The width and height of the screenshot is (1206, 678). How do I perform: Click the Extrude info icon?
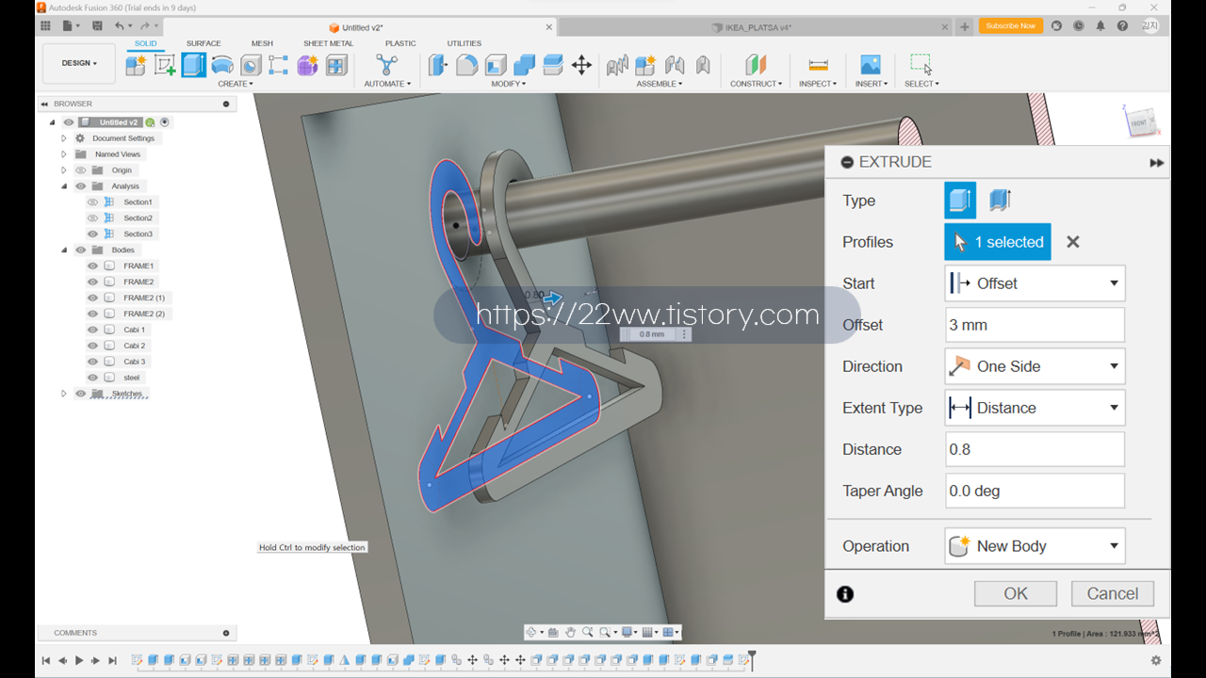[845, 594]
